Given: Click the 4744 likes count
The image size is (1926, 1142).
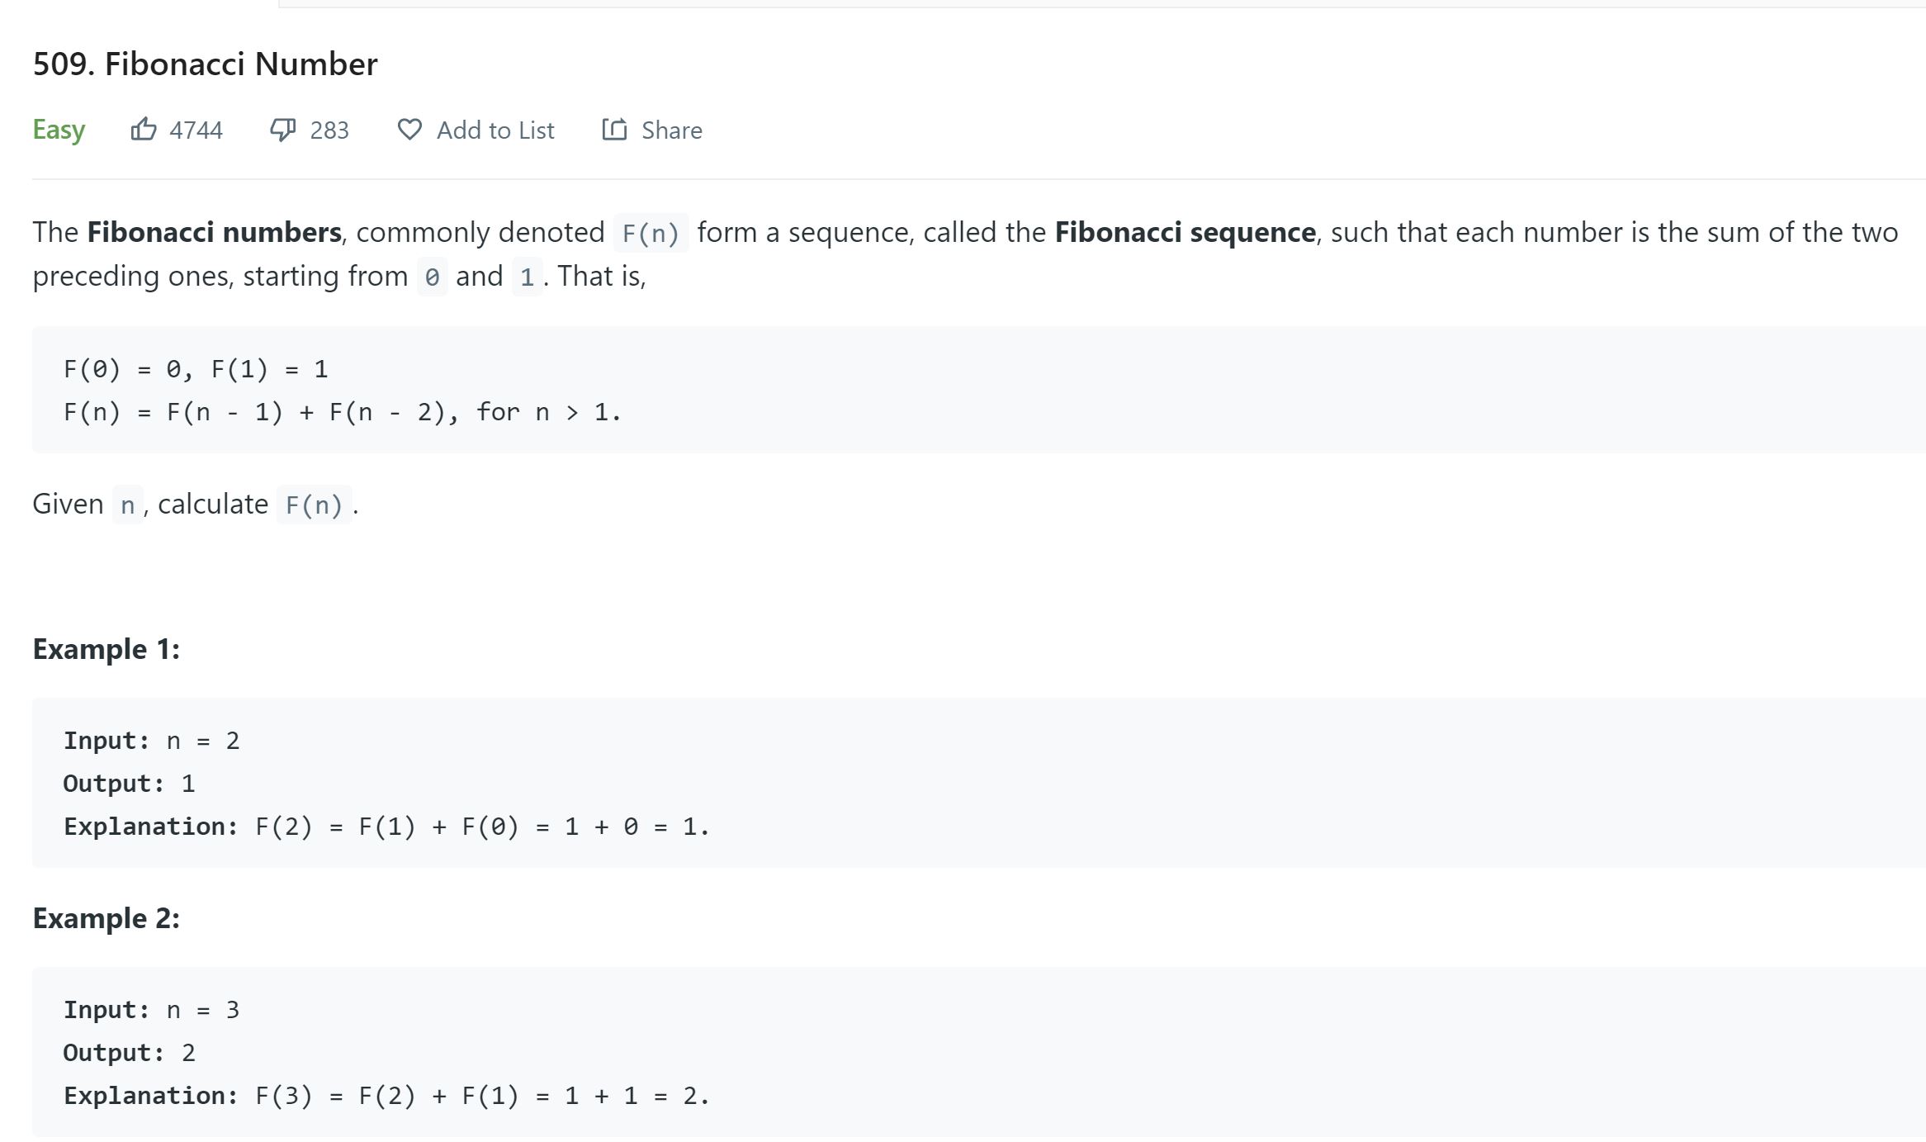Looking at the screenshot, I should click(x=196, y=130).
